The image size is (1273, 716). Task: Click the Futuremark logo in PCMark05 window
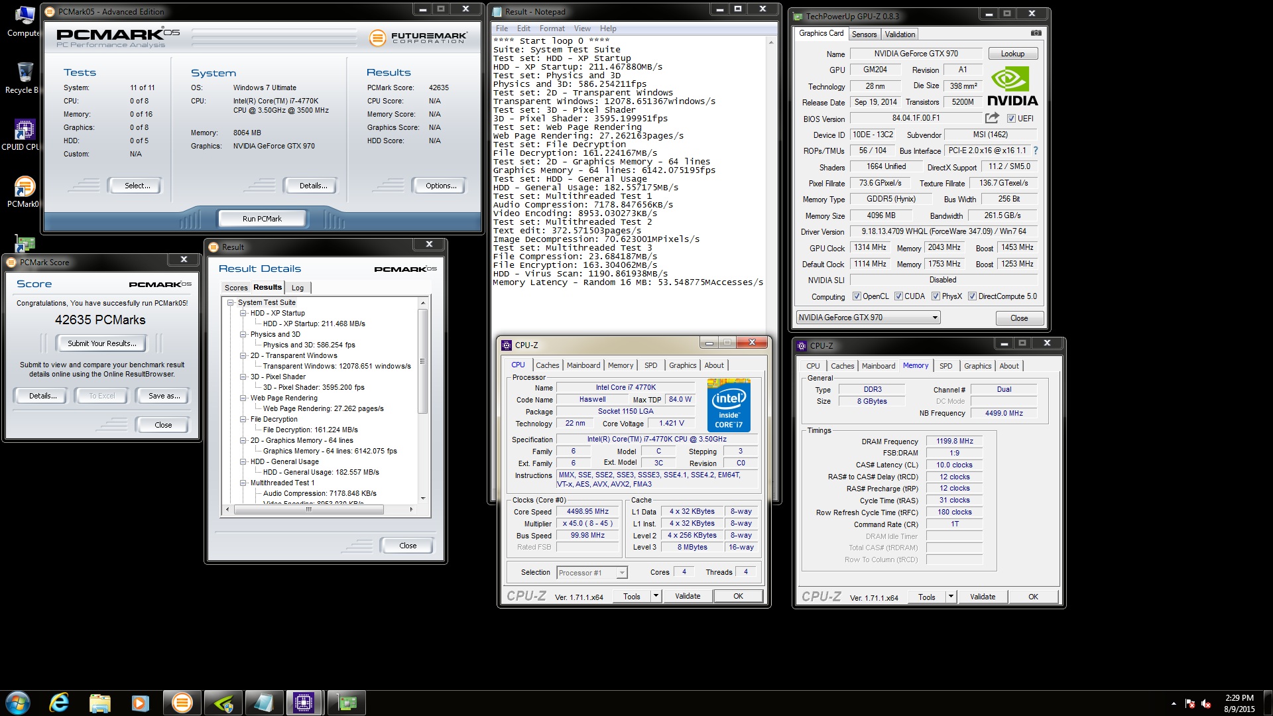click(x=418, y=38)
